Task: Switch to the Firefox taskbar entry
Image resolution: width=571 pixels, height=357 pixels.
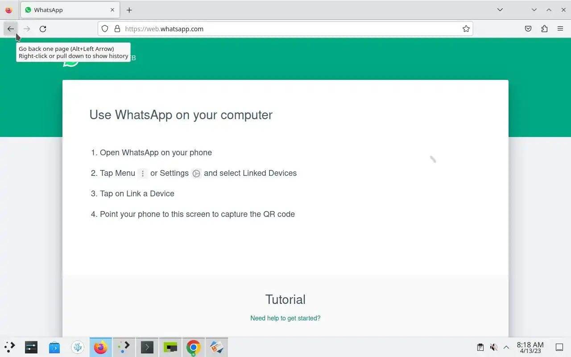Action: pyautogui.click(x=101, y=347)
